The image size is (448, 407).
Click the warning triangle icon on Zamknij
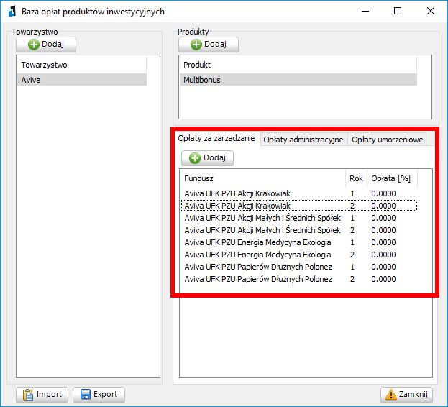(x=392, y=394)
